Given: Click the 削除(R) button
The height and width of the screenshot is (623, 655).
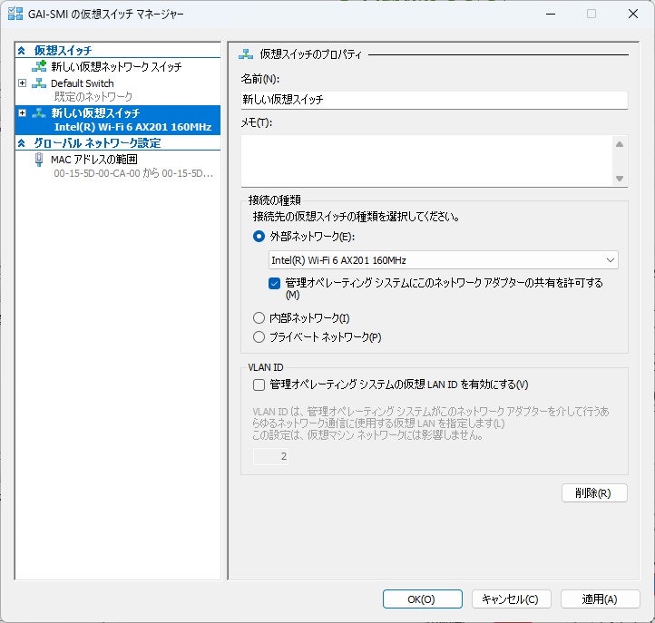Looking at the screenshot, I should tap(594, 493).
